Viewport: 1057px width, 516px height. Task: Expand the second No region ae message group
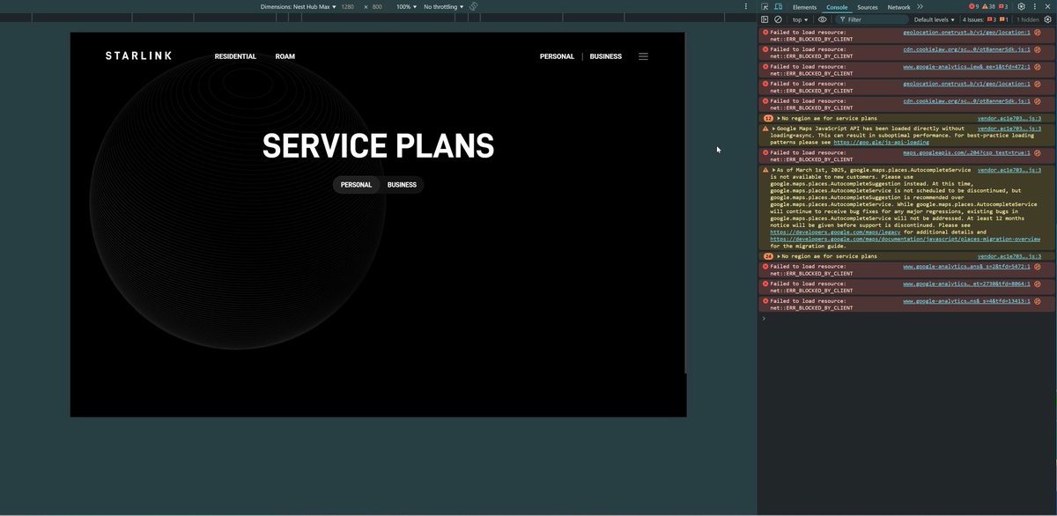coord(779,256)
